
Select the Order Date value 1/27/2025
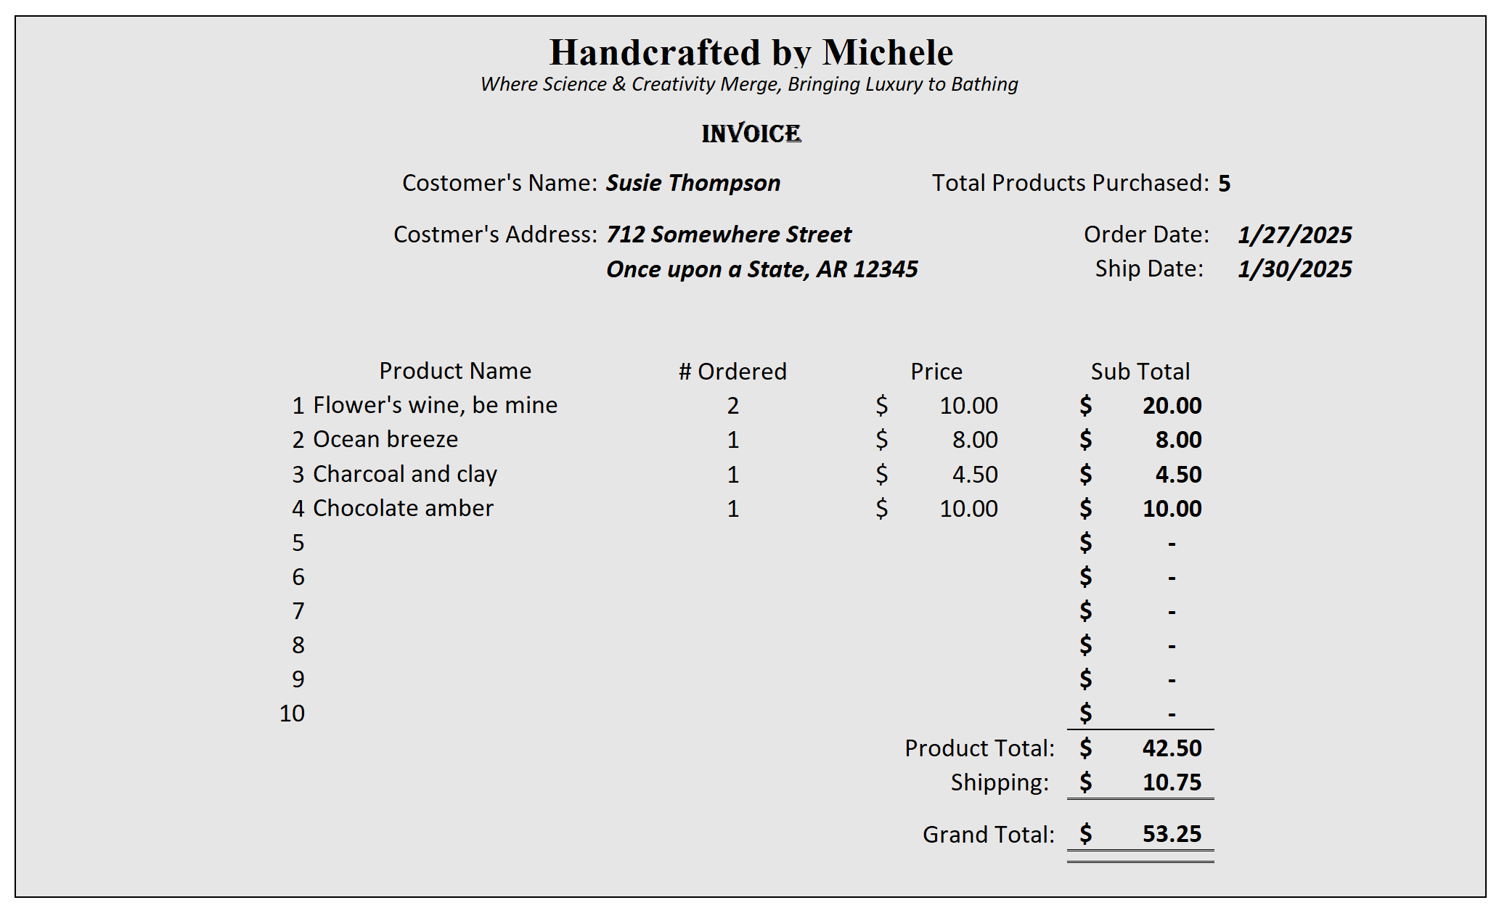click(1294, 234)
